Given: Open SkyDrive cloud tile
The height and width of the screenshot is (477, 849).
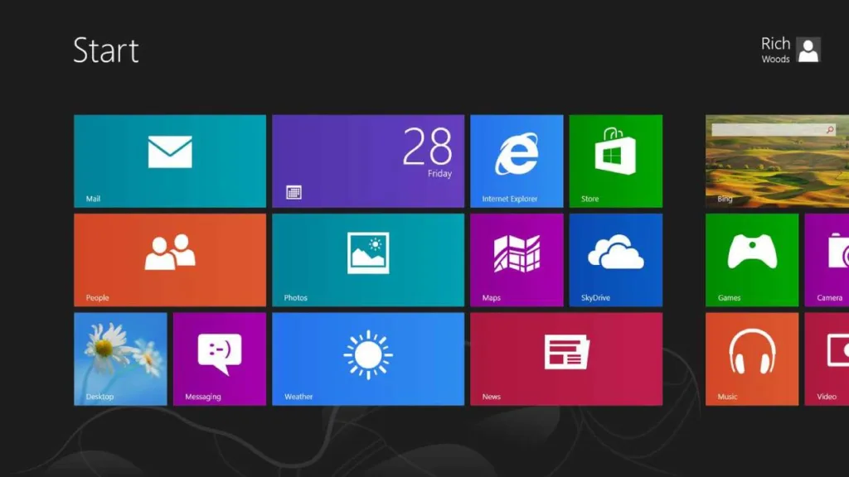Looking at the screenshot, I should click(616, 259).
